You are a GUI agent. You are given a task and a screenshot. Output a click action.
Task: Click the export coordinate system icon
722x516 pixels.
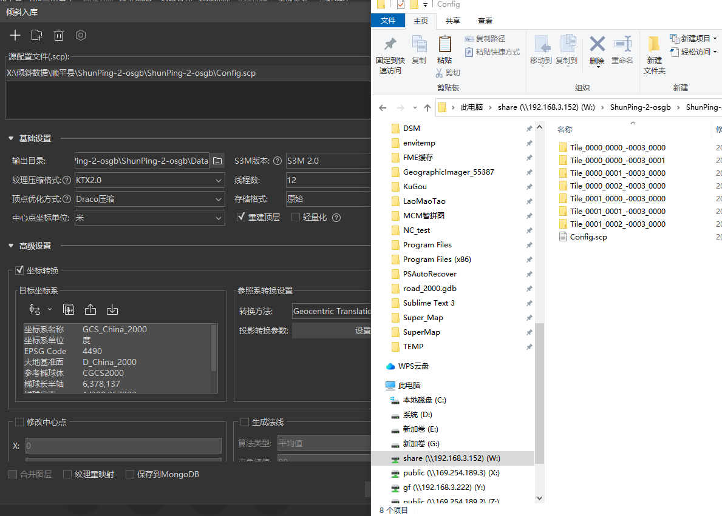tap(90, 310)
